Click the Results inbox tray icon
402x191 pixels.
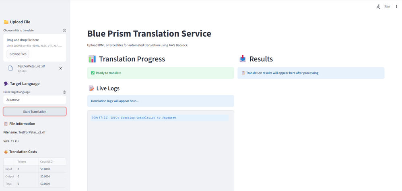point(243,59)
